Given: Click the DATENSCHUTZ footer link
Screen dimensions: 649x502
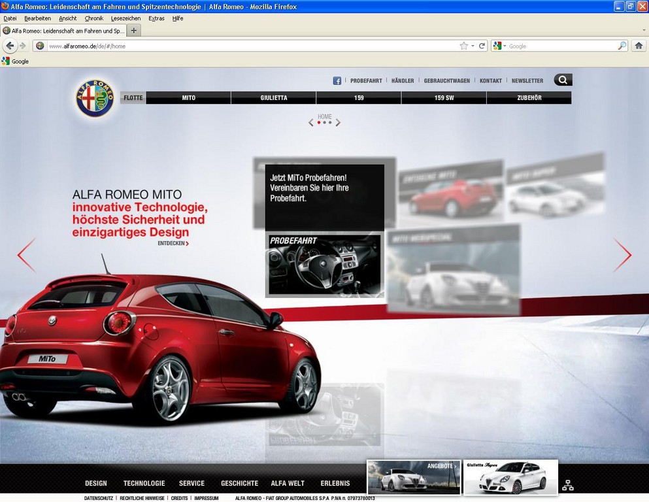Looking at the screenshot, I should click(x=99, y=498).
